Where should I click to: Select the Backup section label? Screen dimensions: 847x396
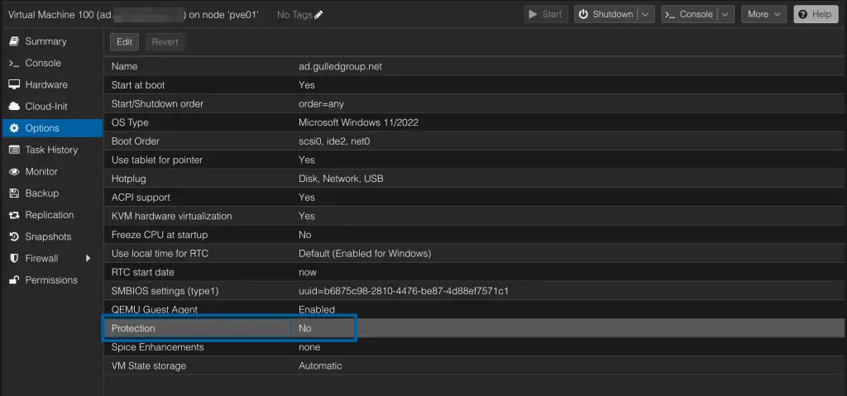click(x=42, y=193)
